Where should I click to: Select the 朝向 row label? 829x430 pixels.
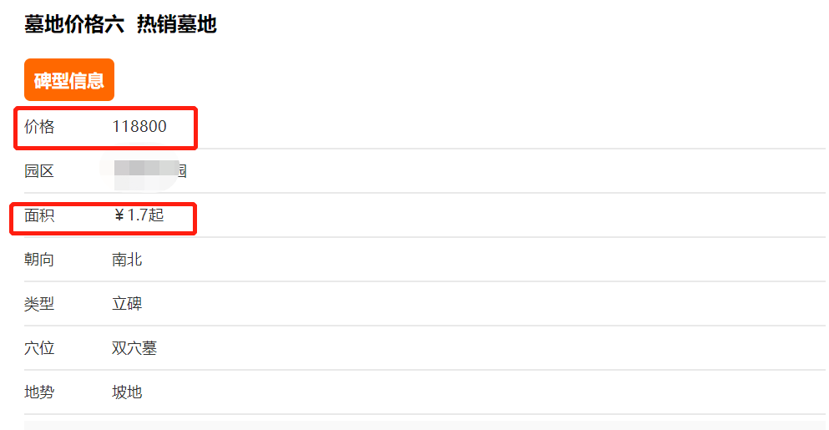click(39, 260)
